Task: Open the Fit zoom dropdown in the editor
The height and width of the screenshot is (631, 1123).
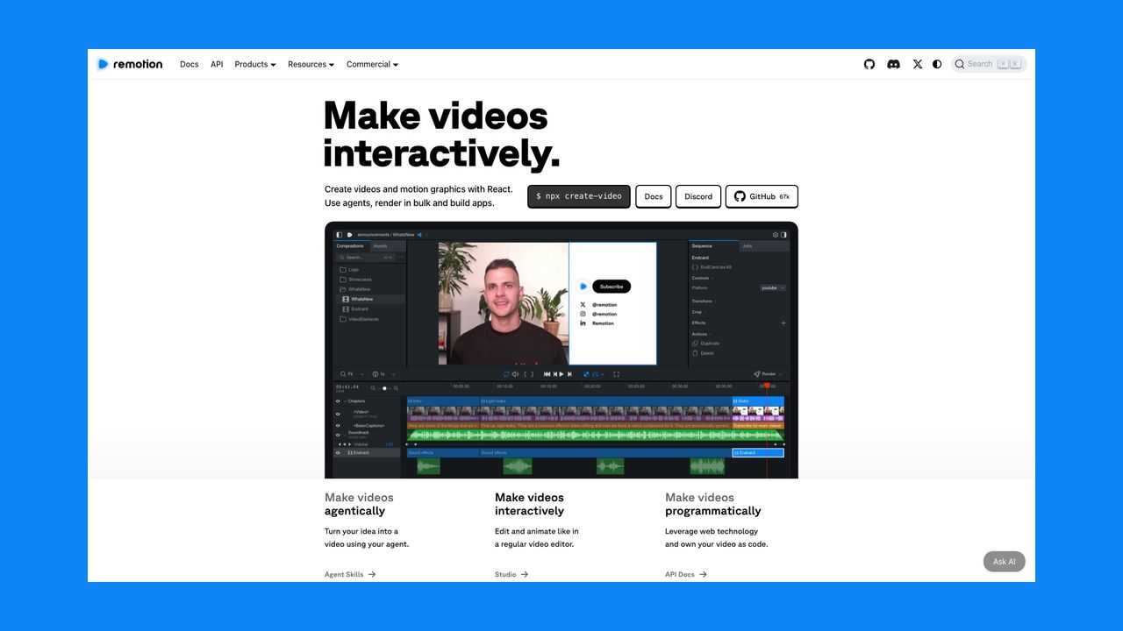Action: pyautogui.click(x=351, y=374)
